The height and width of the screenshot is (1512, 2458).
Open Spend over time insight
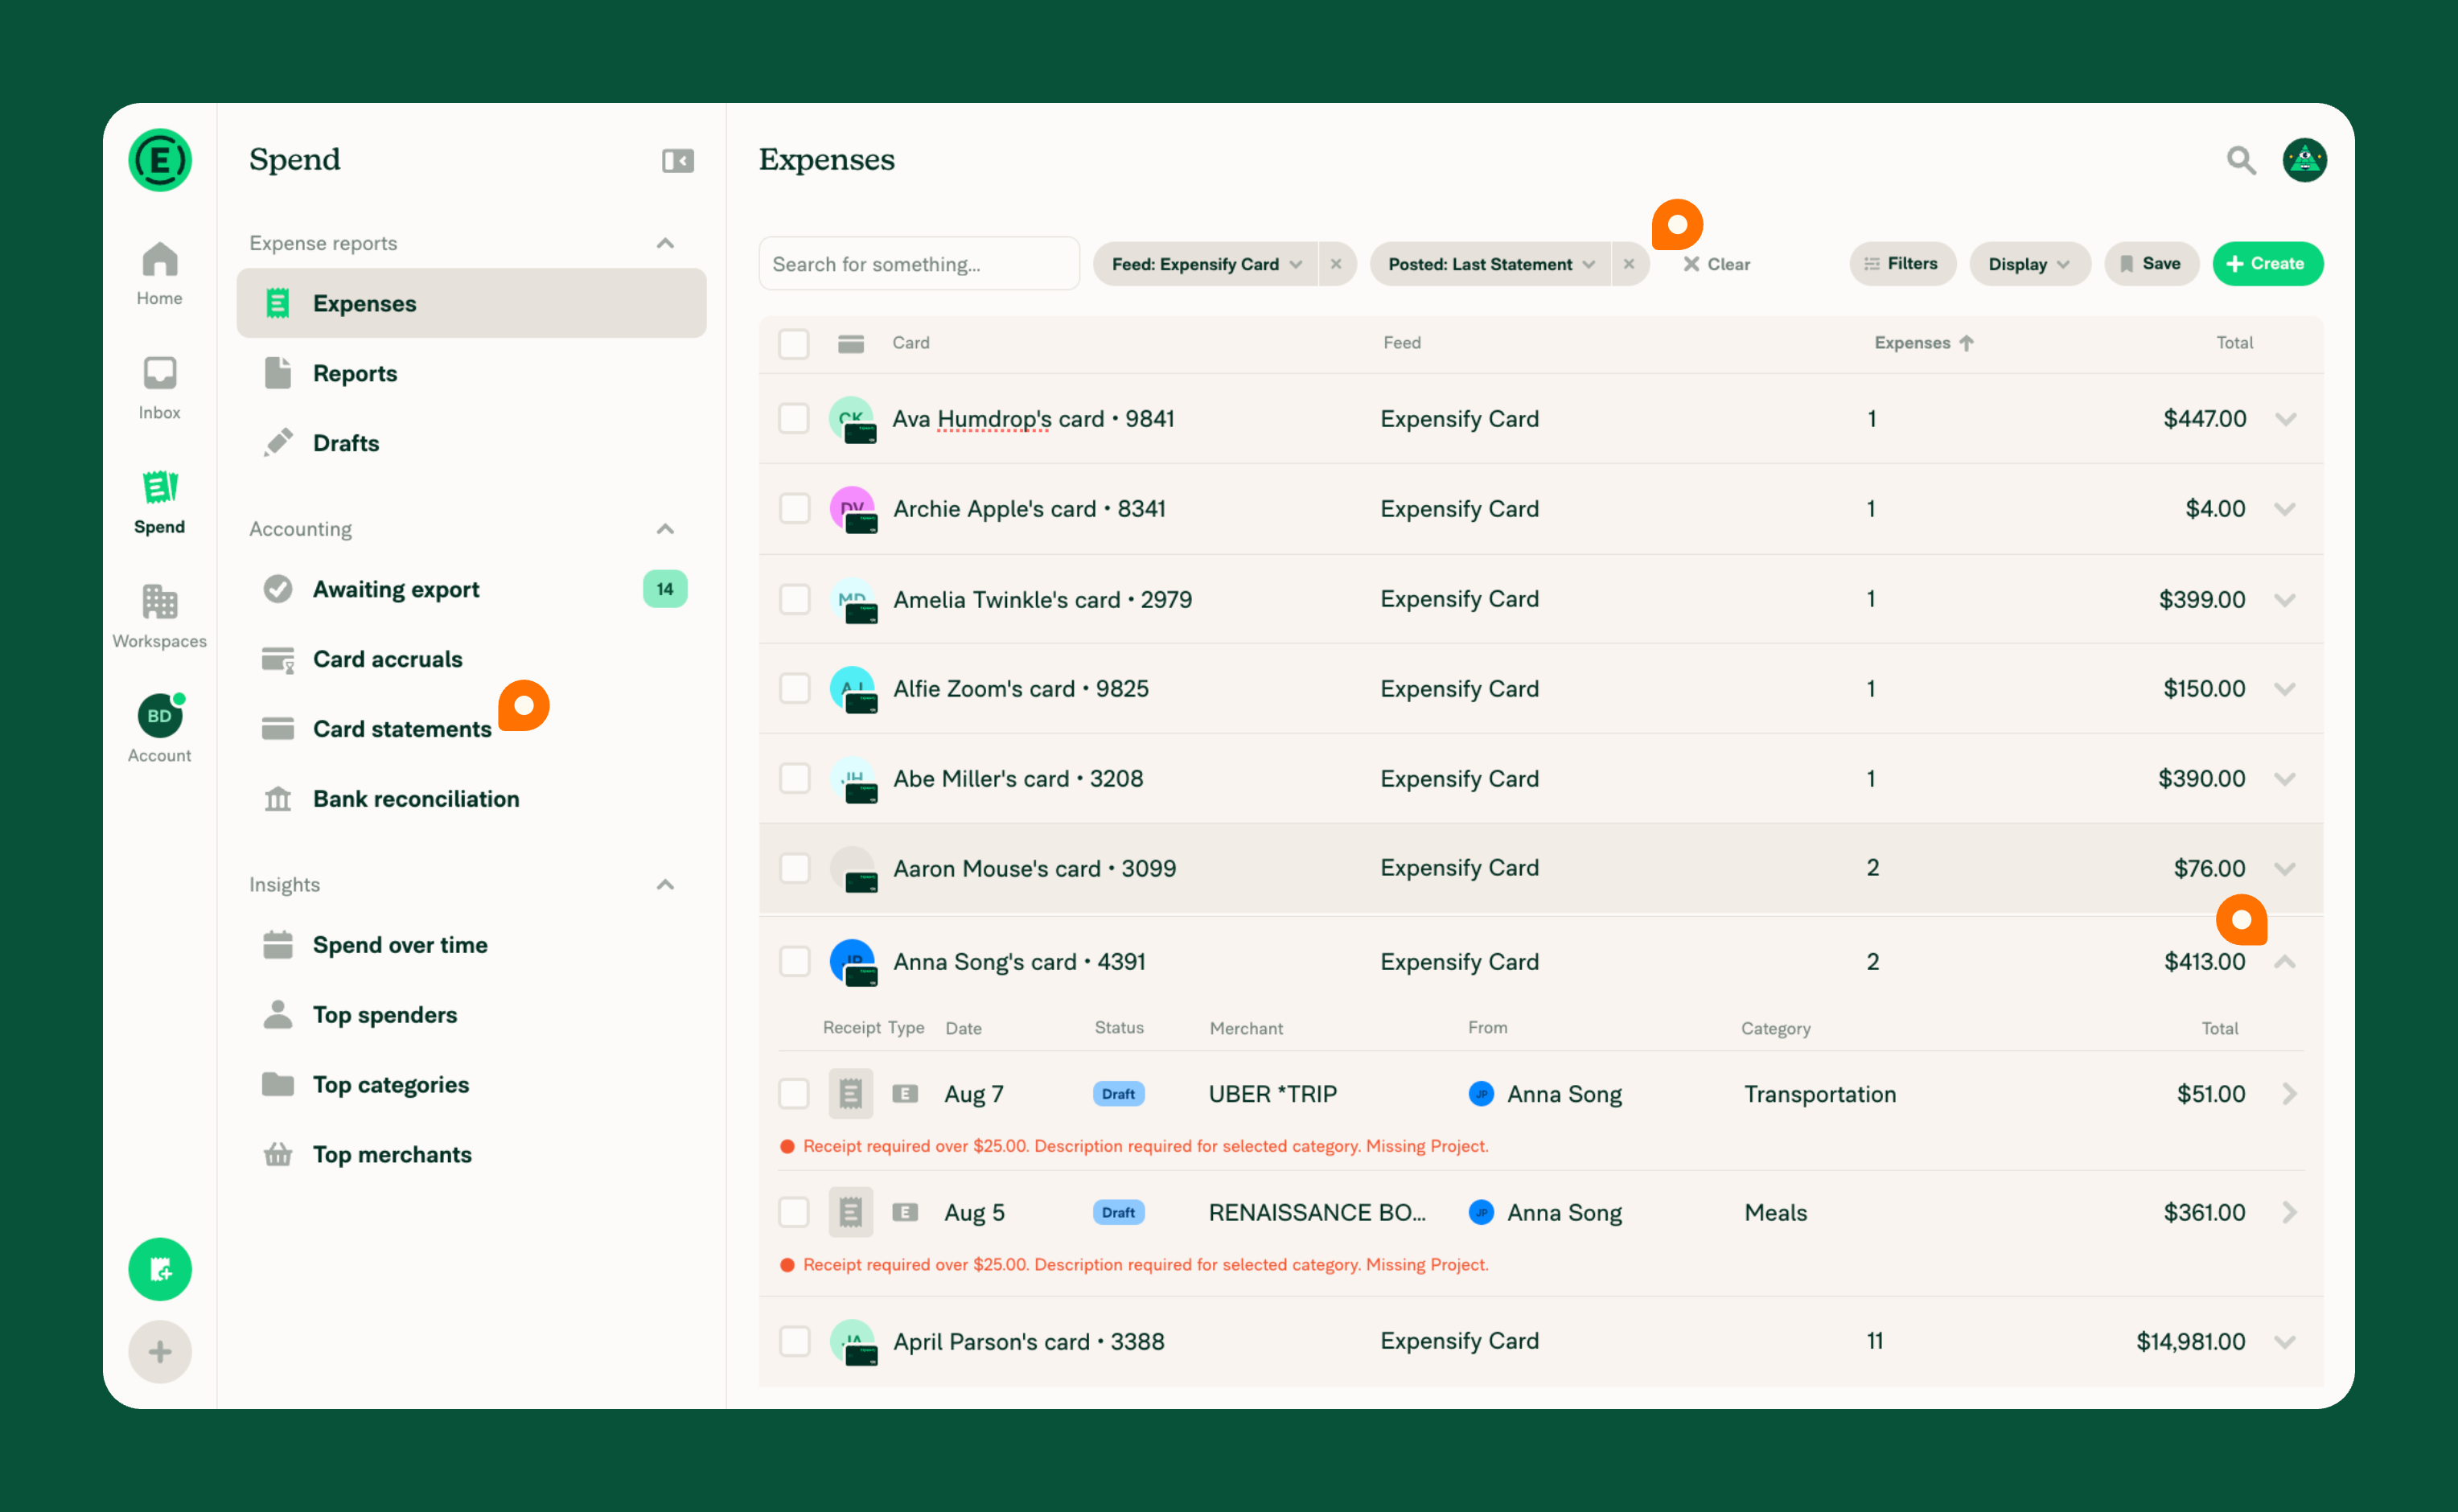pos(471,945)
